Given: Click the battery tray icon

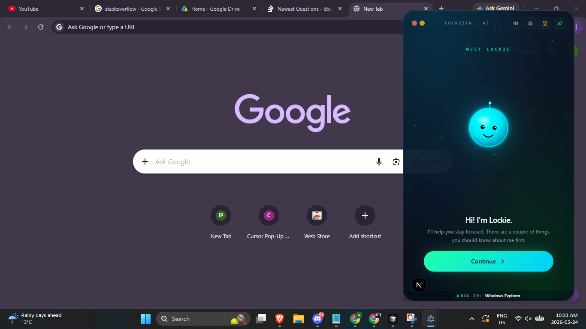Looking at the screenshot, I should click(x=540, y=319).
